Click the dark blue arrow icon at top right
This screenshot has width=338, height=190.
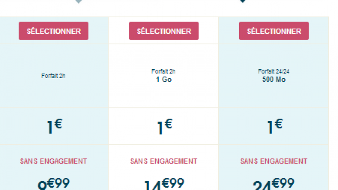pos(243,2)
